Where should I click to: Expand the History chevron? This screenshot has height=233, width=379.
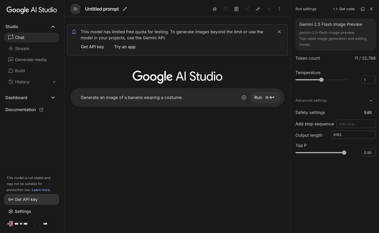point(54,82)
